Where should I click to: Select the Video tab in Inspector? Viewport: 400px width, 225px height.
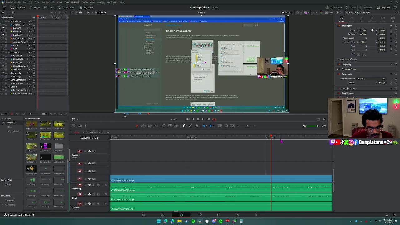coord(342,19)
